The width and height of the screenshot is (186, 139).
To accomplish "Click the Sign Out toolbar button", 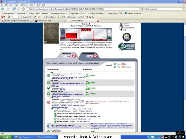I will 90,17.
